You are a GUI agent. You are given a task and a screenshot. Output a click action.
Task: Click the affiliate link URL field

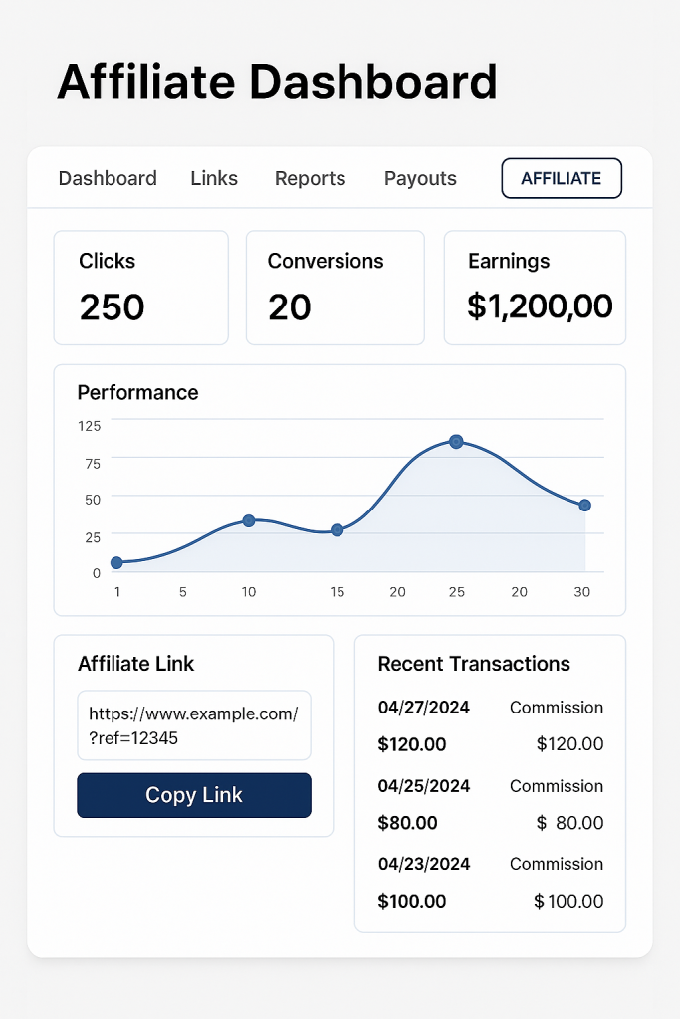click(194, 725)
